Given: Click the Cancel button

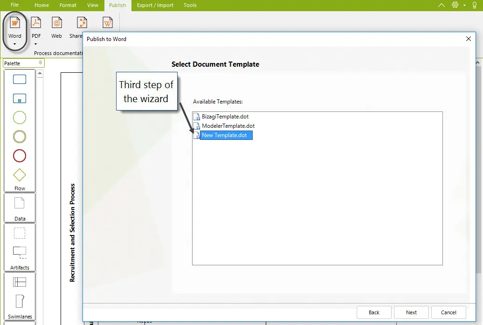Looking at the screenshot, I should tap(448, 312).
